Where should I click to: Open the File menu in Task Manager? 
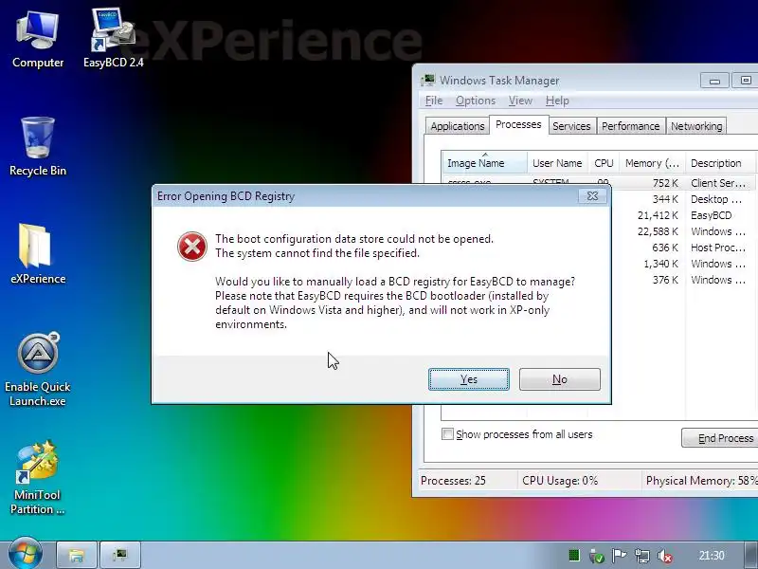(434, 101)
